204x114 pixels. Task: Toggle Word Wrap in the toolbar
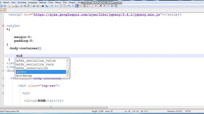click(x=69, y=6)
